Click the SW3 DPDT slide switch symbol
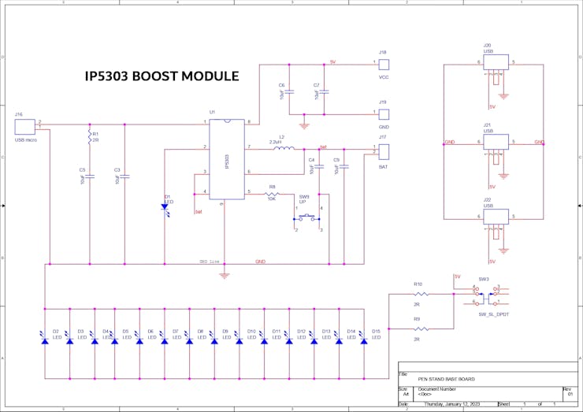This screenshot has height=412, width=583. pos(486,297)
